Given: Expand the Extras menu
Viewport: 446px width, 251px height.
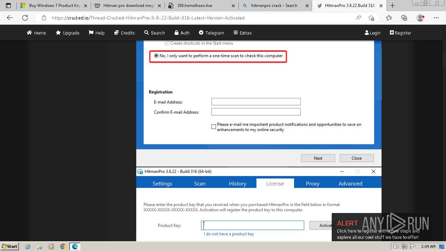Looking at the screenshot, I should tap(243, 33).
